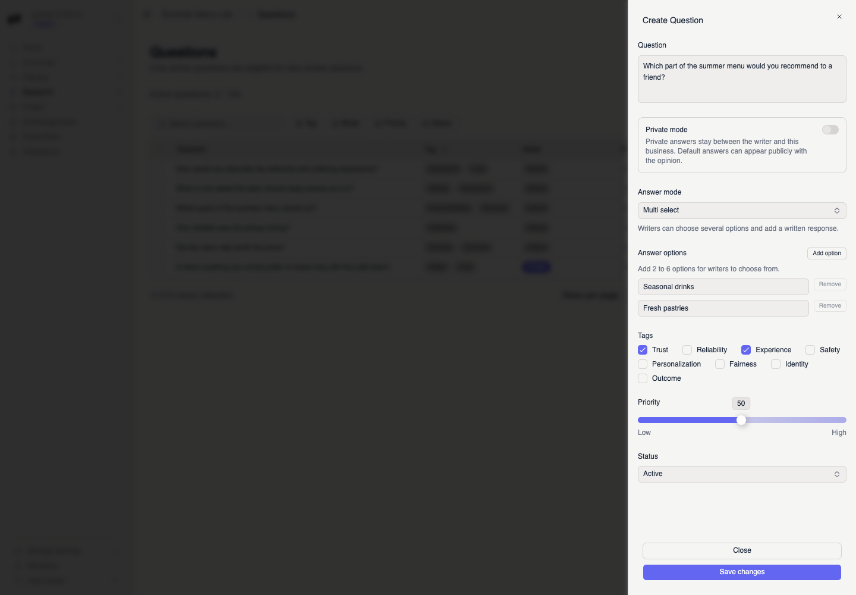Viewport: 856px width, 595px height.
Task: Uncheck the Experience tag checkbox
Action: pyautogui.click(x=746, y=350)
